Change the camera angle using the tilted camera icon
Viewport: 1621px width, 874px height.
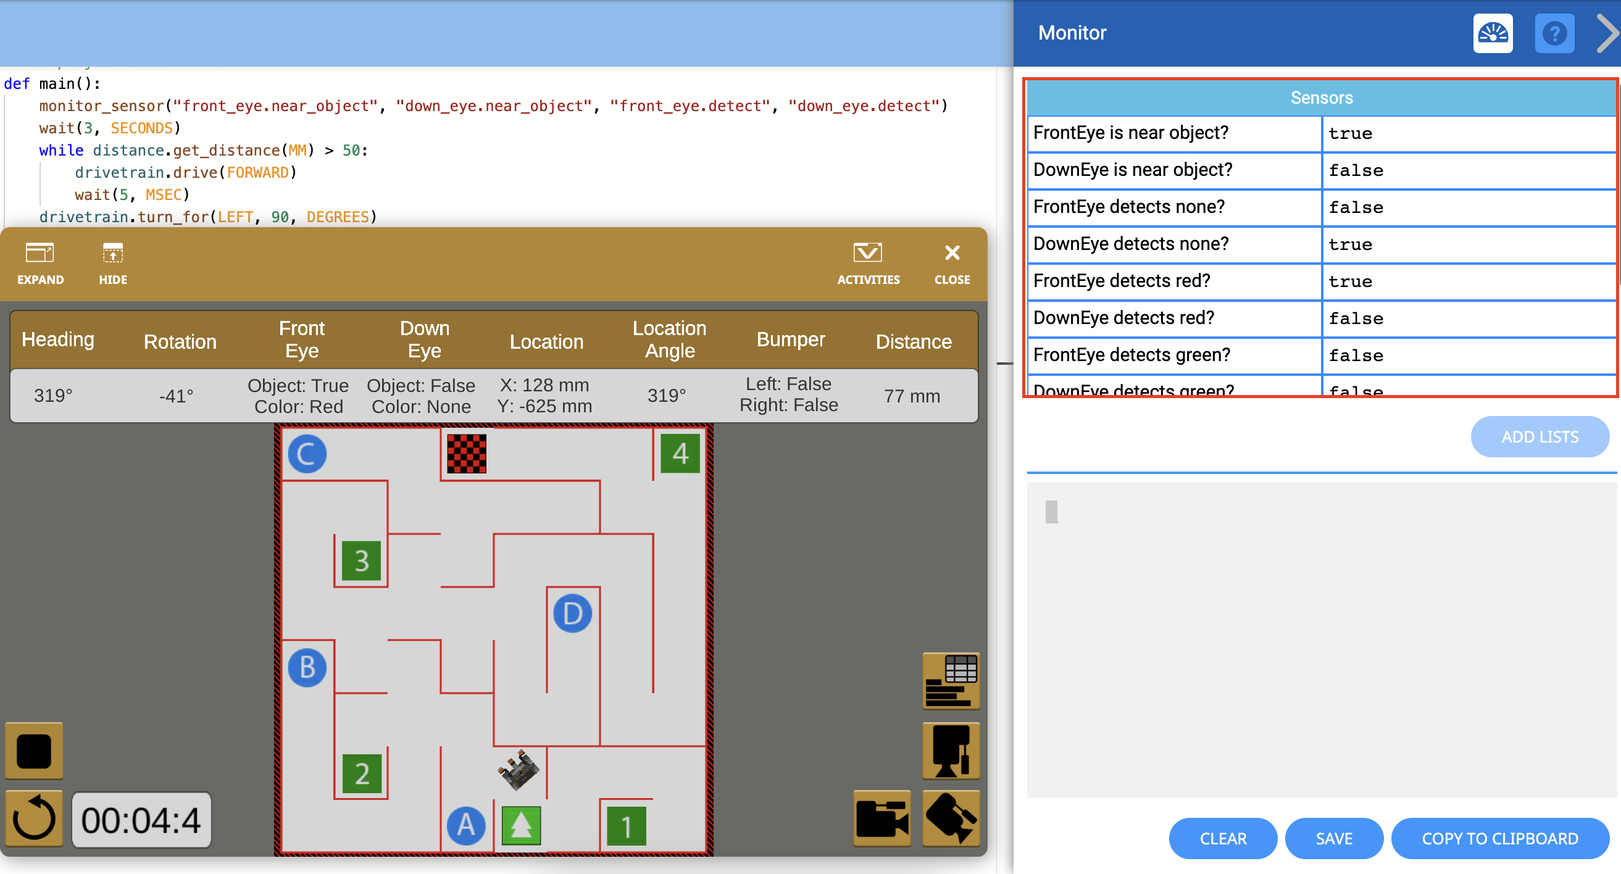tap(950, 818)
